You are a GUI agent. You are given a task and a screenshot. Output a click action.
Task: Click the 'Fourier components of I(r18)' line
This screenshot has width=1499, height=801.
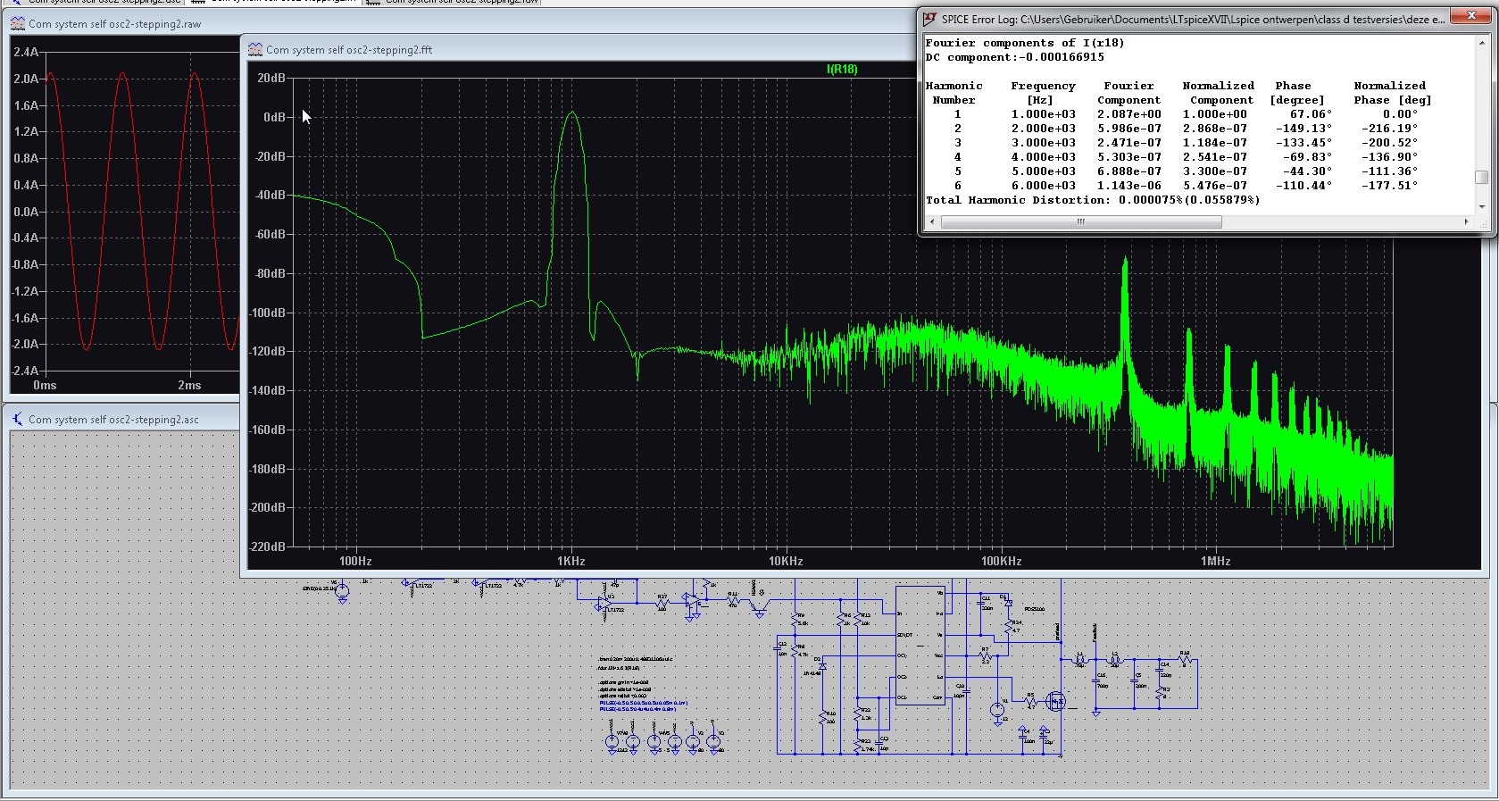click(x=1025, y=43)
